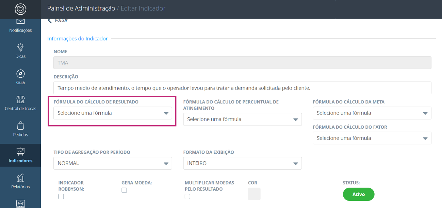Open Tipo de agregação por período dropdown
The width and height of the screenshot is (442, 208).
click(x=113, y=163)
